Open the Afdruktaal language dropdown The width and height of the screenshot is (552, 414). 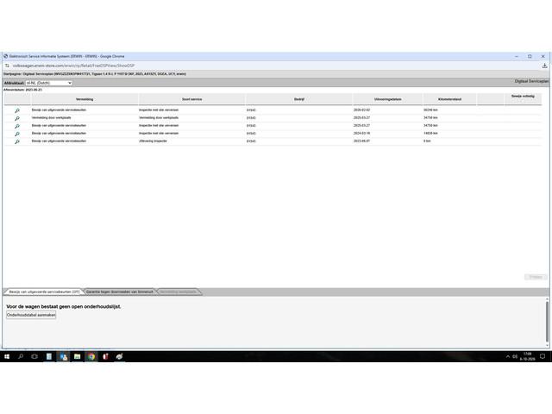(x=49, y=83)
